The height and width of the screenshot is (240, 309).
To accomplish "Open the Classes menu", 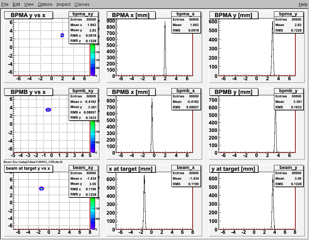I will tap(82, 4).
